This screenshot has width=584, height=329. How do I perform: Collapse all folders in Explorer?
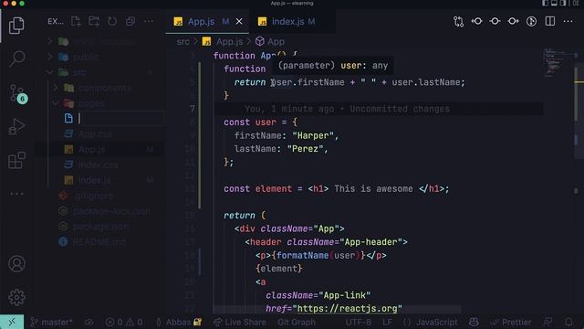coord(130,21)
